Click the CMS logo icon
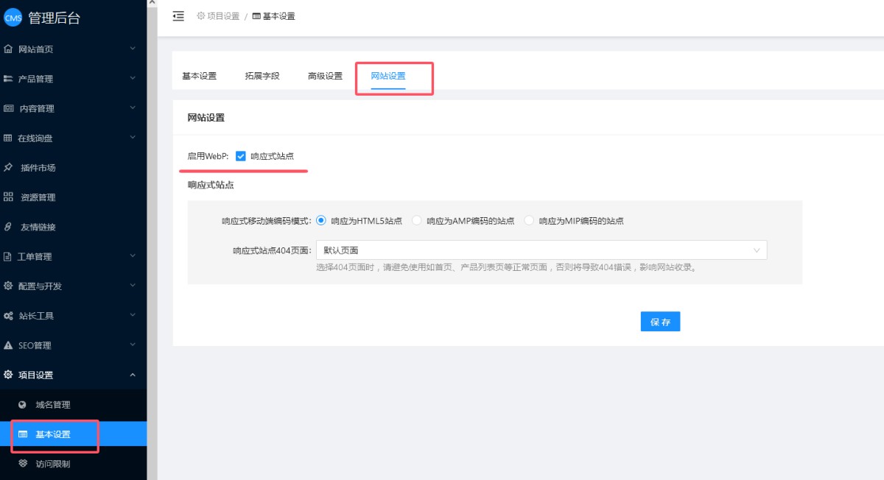Screen dimensions: 884x480 coord(13,18)
